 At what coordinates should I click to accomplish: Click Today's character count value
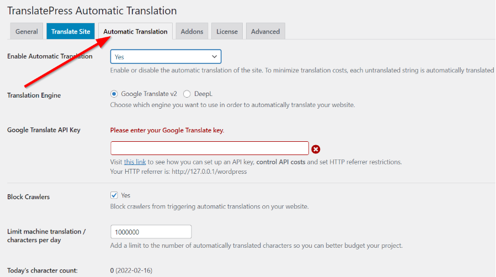(131, 270)
